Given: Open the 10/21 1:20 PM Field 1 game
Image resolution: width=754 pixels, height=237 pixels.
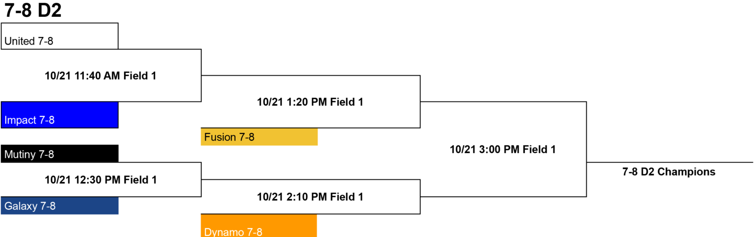Looking at the screenshot, I should pyautogui.click(x=310, y=102).
